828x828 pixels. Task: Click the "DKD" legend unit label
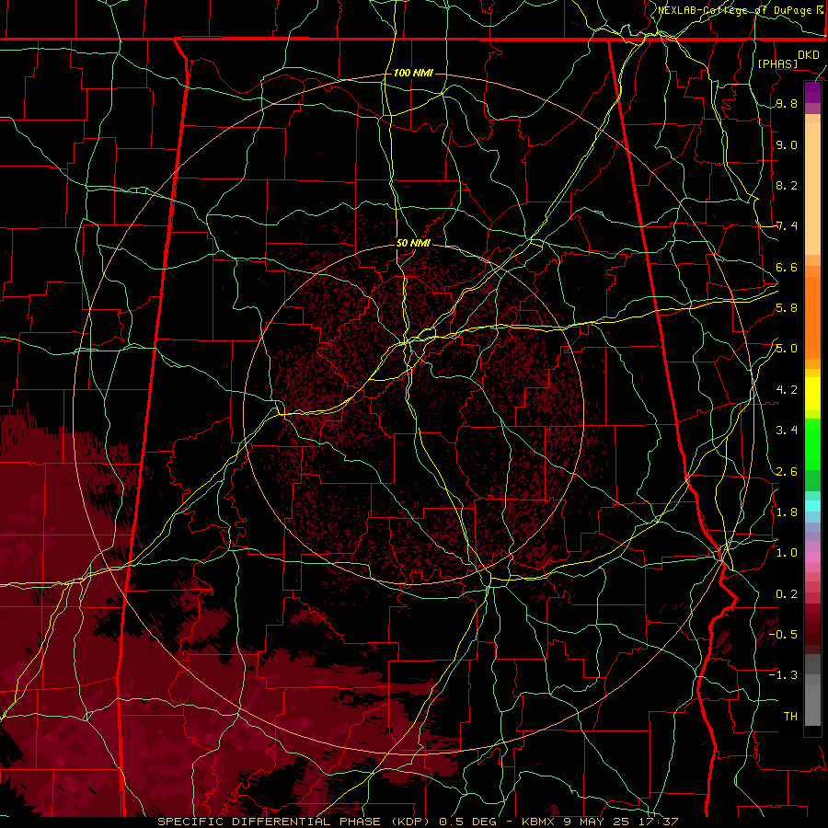pyautogui.click(x=809, y=55)
